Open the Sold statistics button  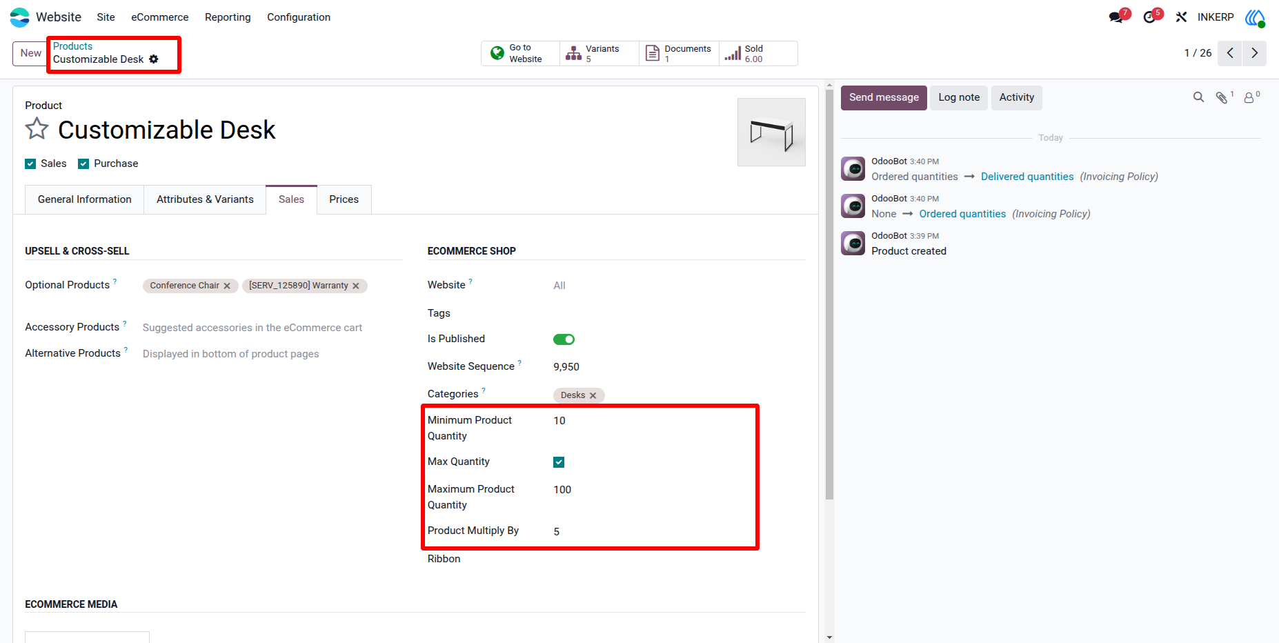point(758,53)
